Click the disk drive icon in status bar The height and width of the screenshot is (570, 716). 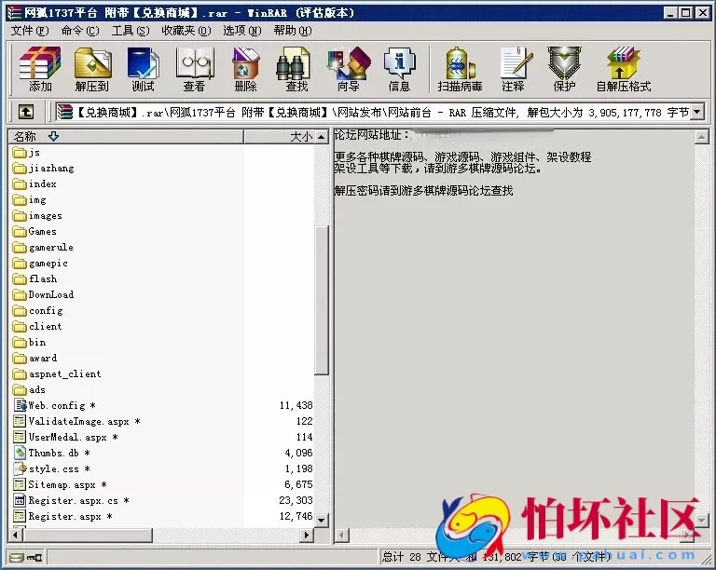17,557
